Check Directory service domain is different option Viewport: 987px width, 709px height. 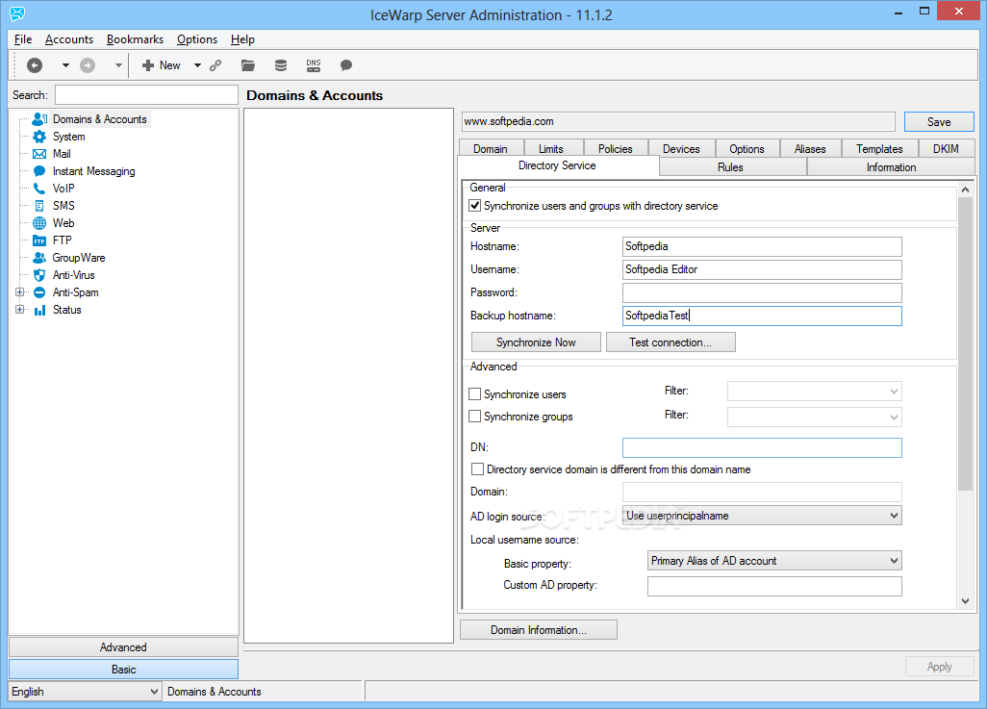coord(478,469)
